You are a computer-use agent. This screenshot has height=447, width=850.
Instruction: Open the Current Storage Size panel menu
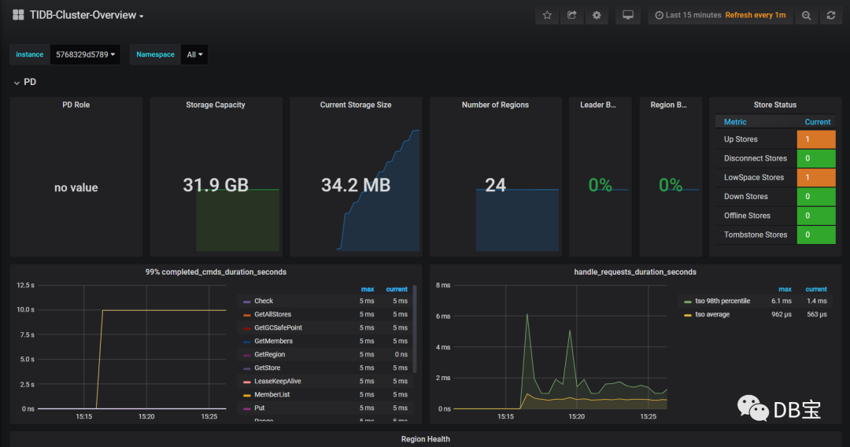pos(356,105)
